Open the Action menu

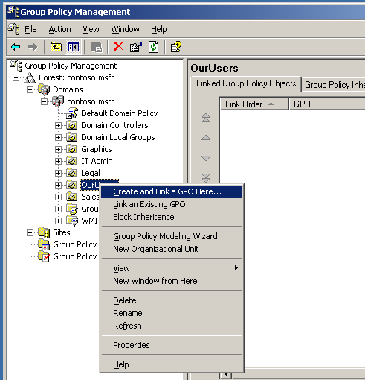[59, 29]
